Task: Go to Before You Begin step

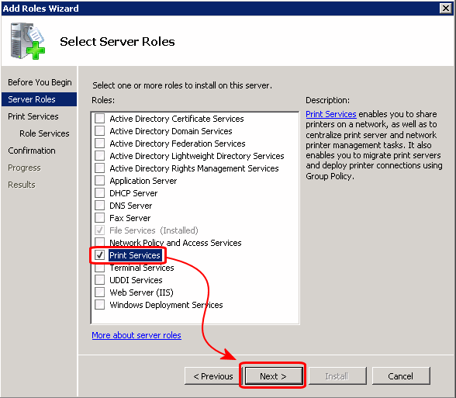Action: point(40,82)
